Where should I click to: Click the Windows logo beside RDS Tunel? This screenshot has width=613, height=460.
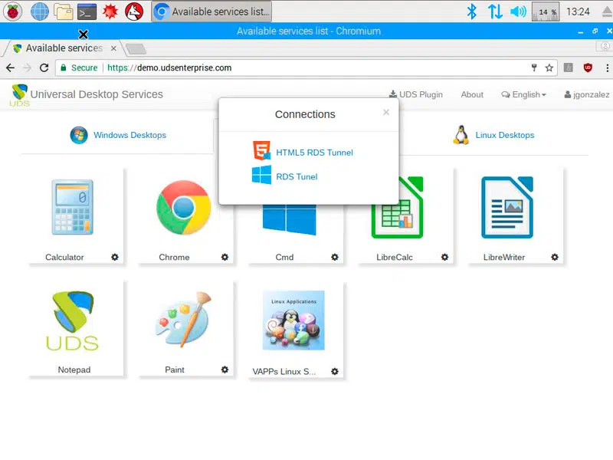coord(261,175)
